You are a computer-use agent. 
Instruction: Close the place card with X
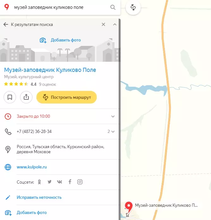click(x=103, y=24)
